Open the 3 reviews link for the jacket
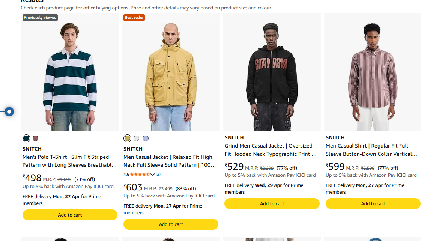Viewport: 421px width, 241px height. pos(158,174)
